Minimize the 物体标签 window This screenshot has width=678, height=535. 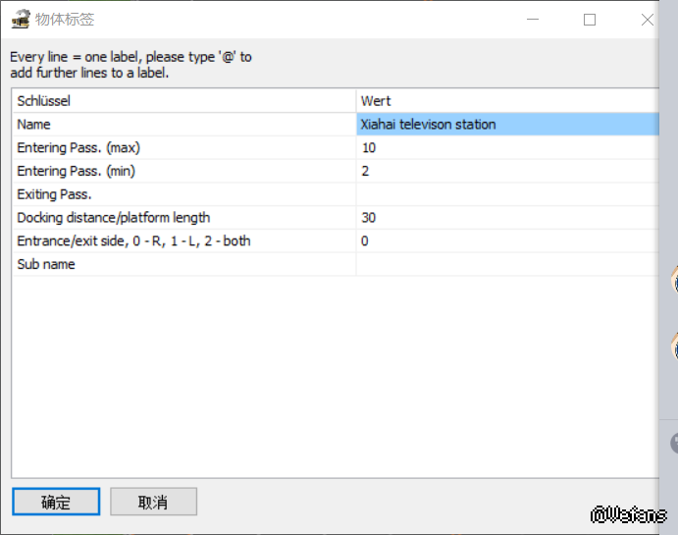(533, 20)
